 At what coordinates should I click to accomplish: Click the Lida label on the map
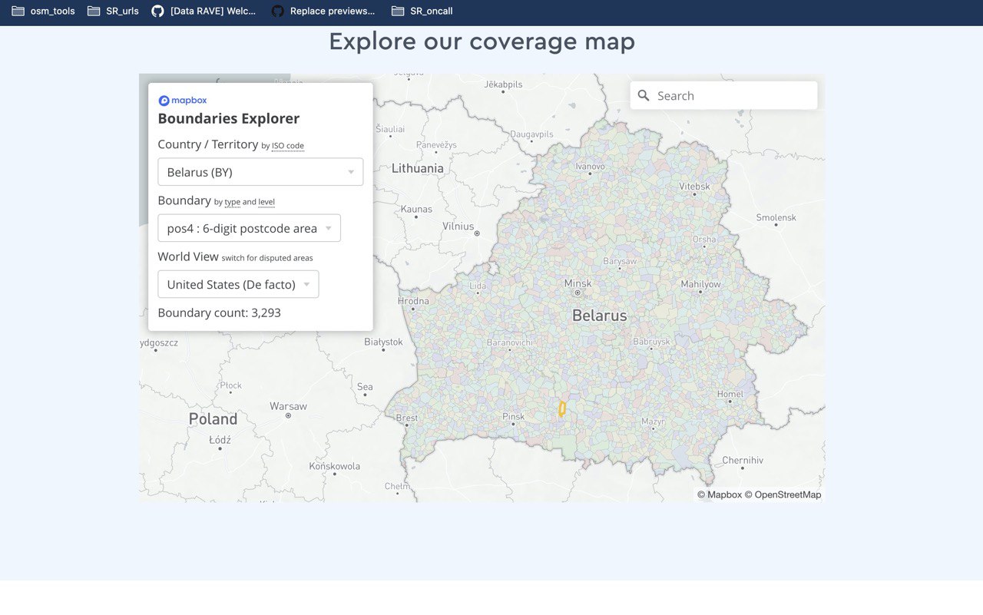click(478, 286)
